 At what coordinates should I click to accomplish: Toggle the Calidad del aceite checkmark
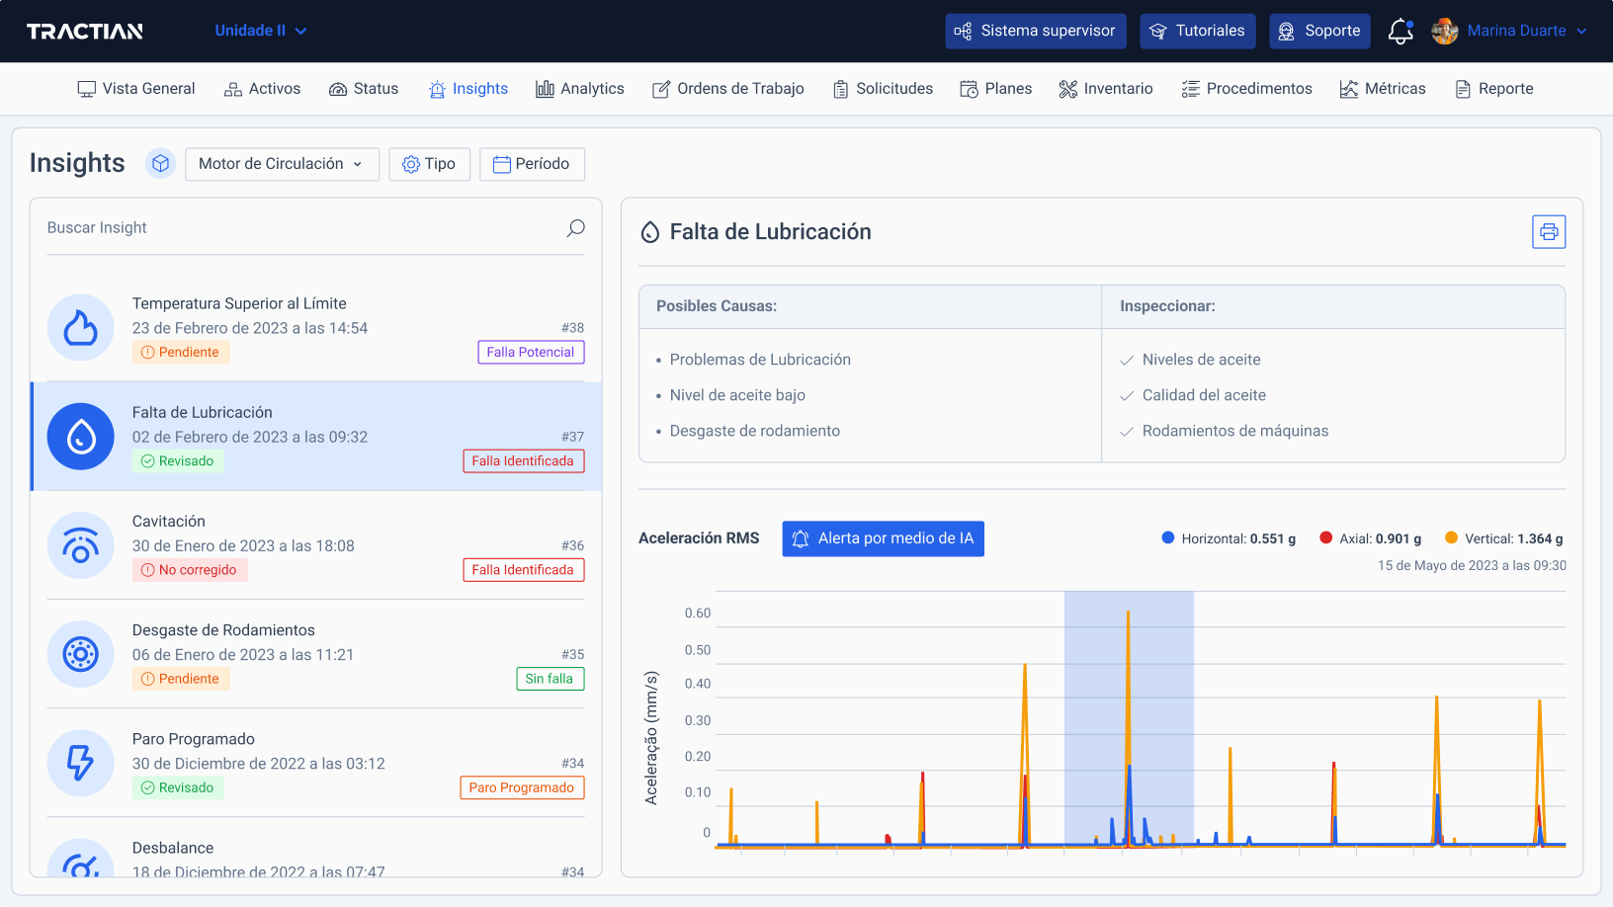pos(1127,395)
